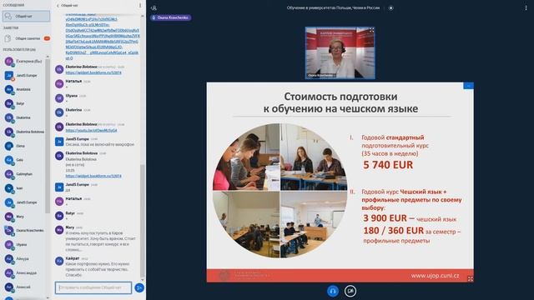Click Кайрат's avatar in the chat
This screenshot has width=534, height=300.
(x=59, y=261)
